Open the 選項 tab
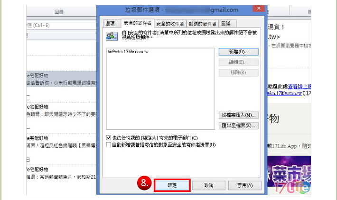 [110, 24]
